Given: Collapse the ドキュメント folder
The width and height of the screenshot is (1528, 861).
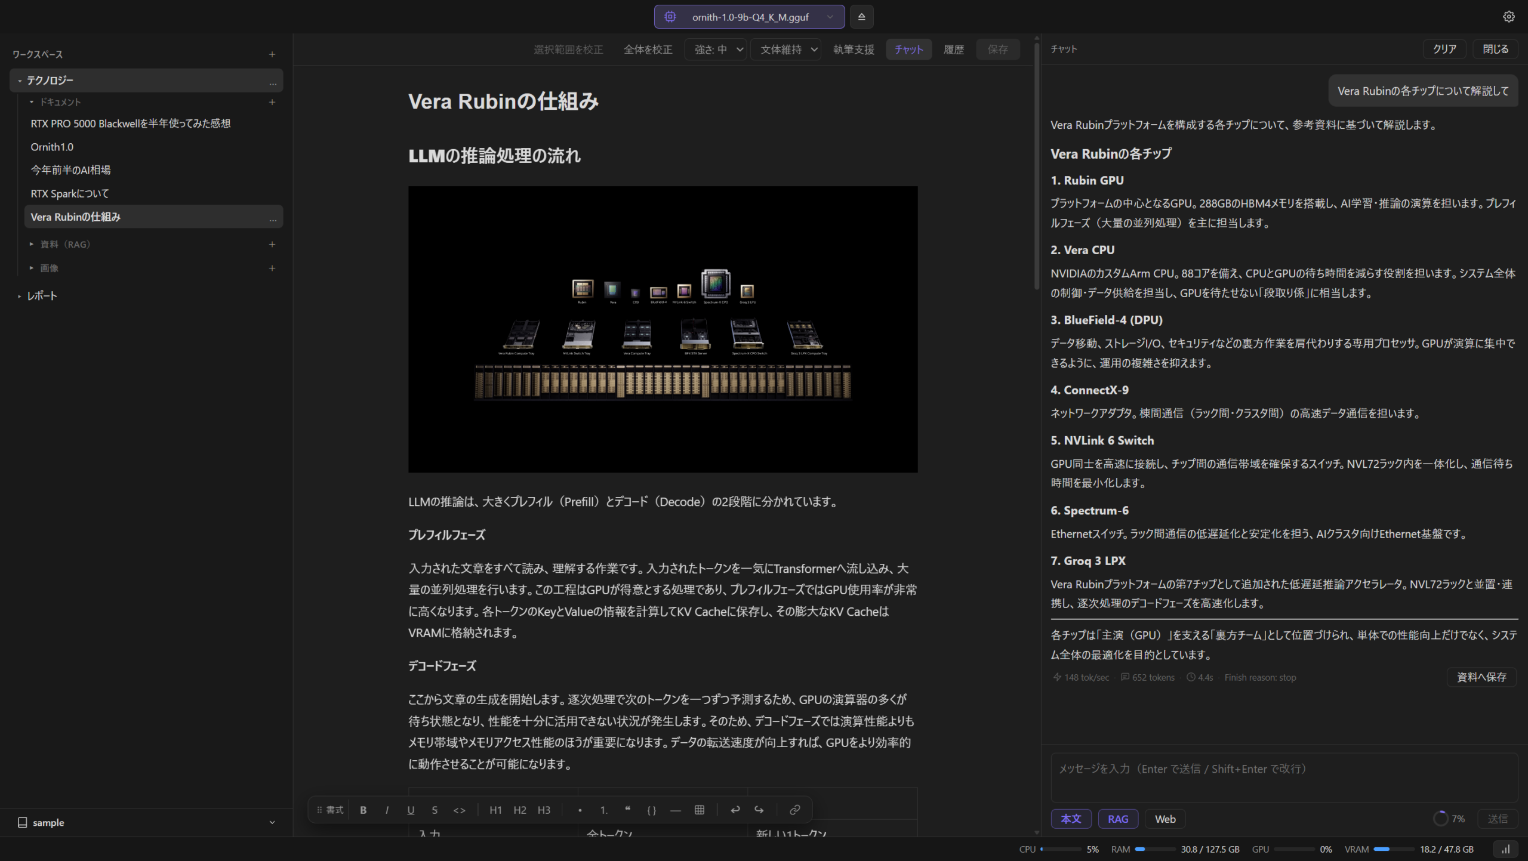Looking at the screenshot, I should point(32,102).
